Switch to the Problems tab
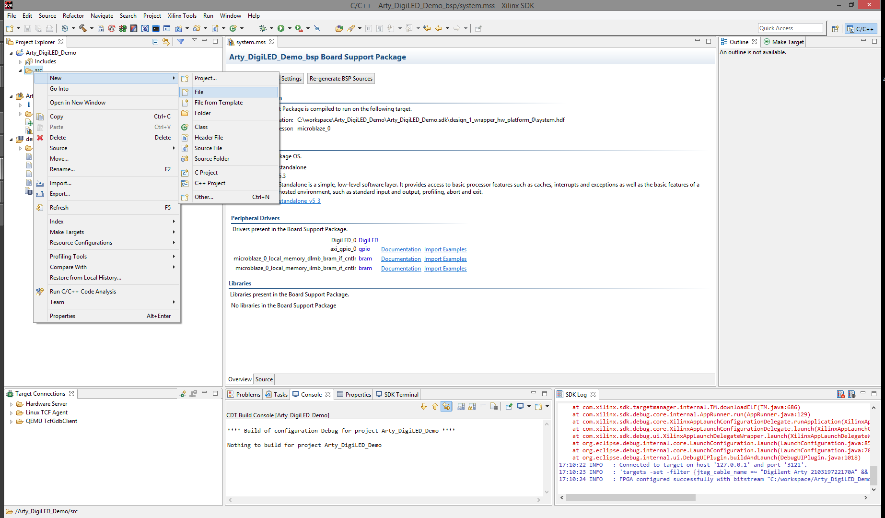 (x=244, y=394)
